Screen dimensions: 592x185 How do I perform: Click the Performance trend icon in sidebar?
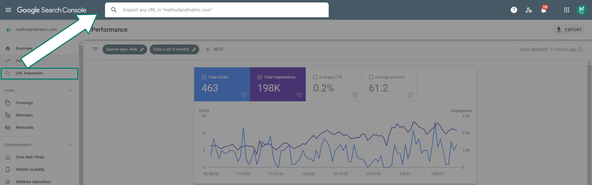[8, 61]
